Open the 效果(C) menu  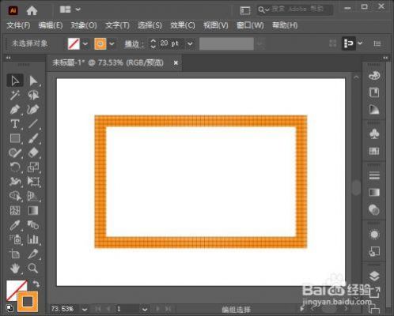click(183, 25)
